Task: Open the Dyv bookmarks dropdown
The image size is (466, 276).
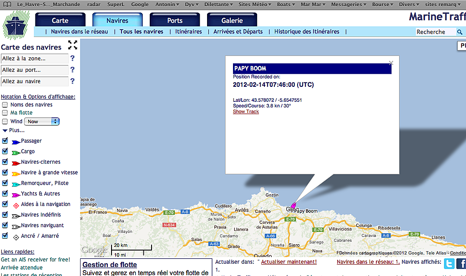Action: point(192,5)
